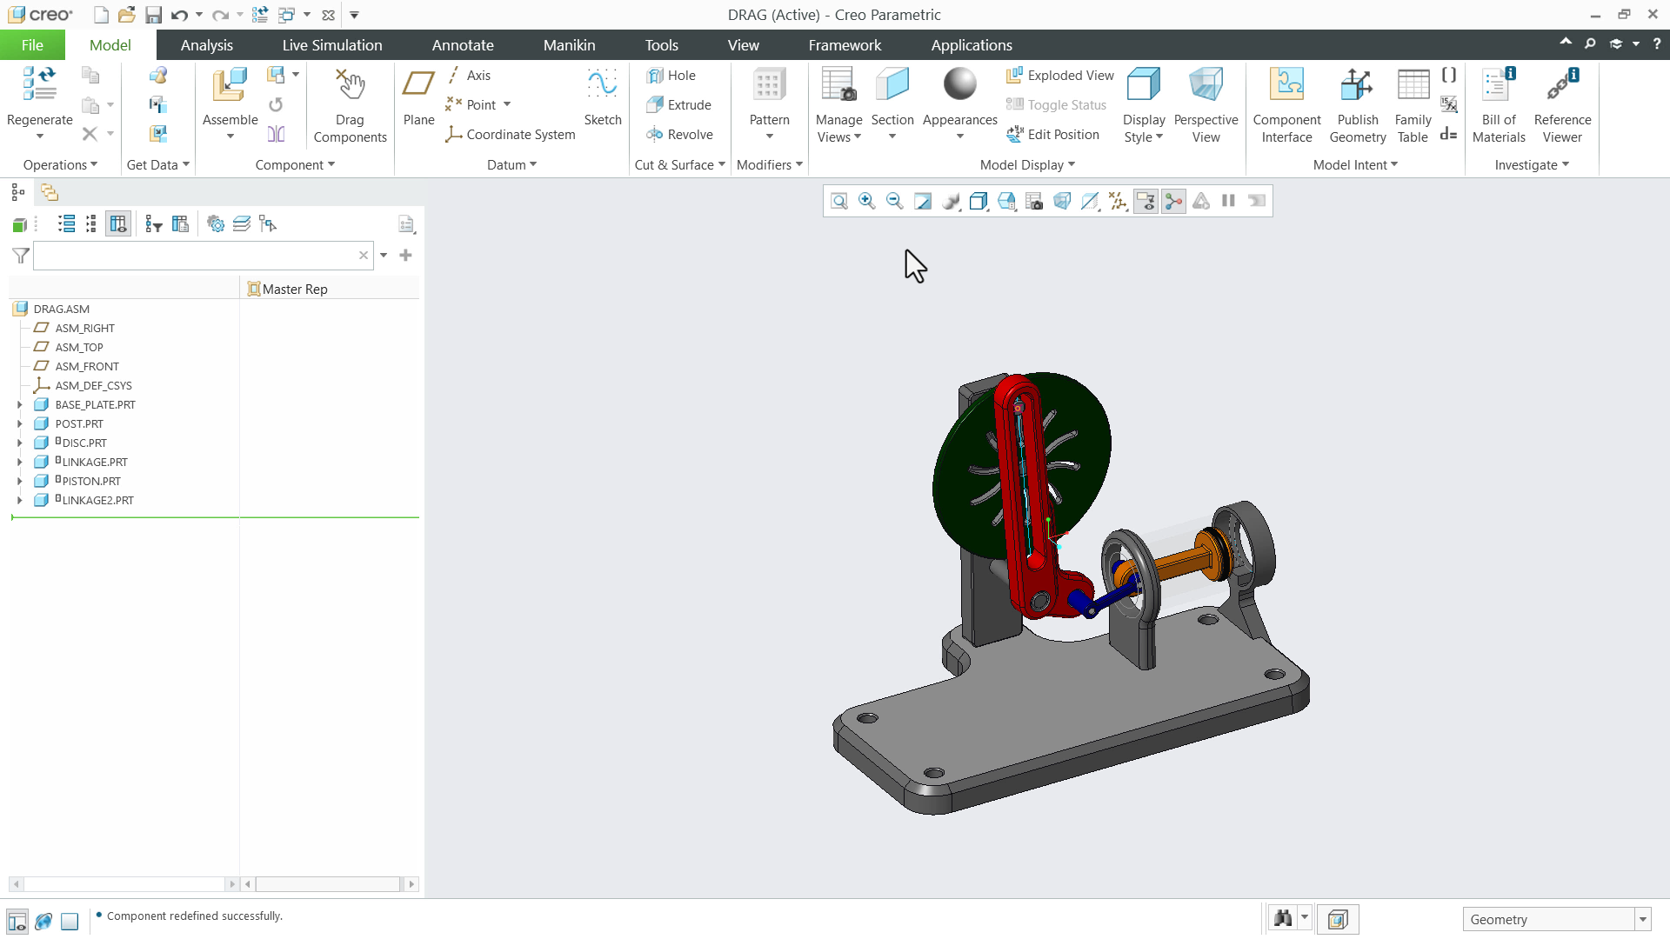This screenshot has width=1670, height=939.
Task: Expand the BASE_PLATE.PRT tree node
Action: 20,404
